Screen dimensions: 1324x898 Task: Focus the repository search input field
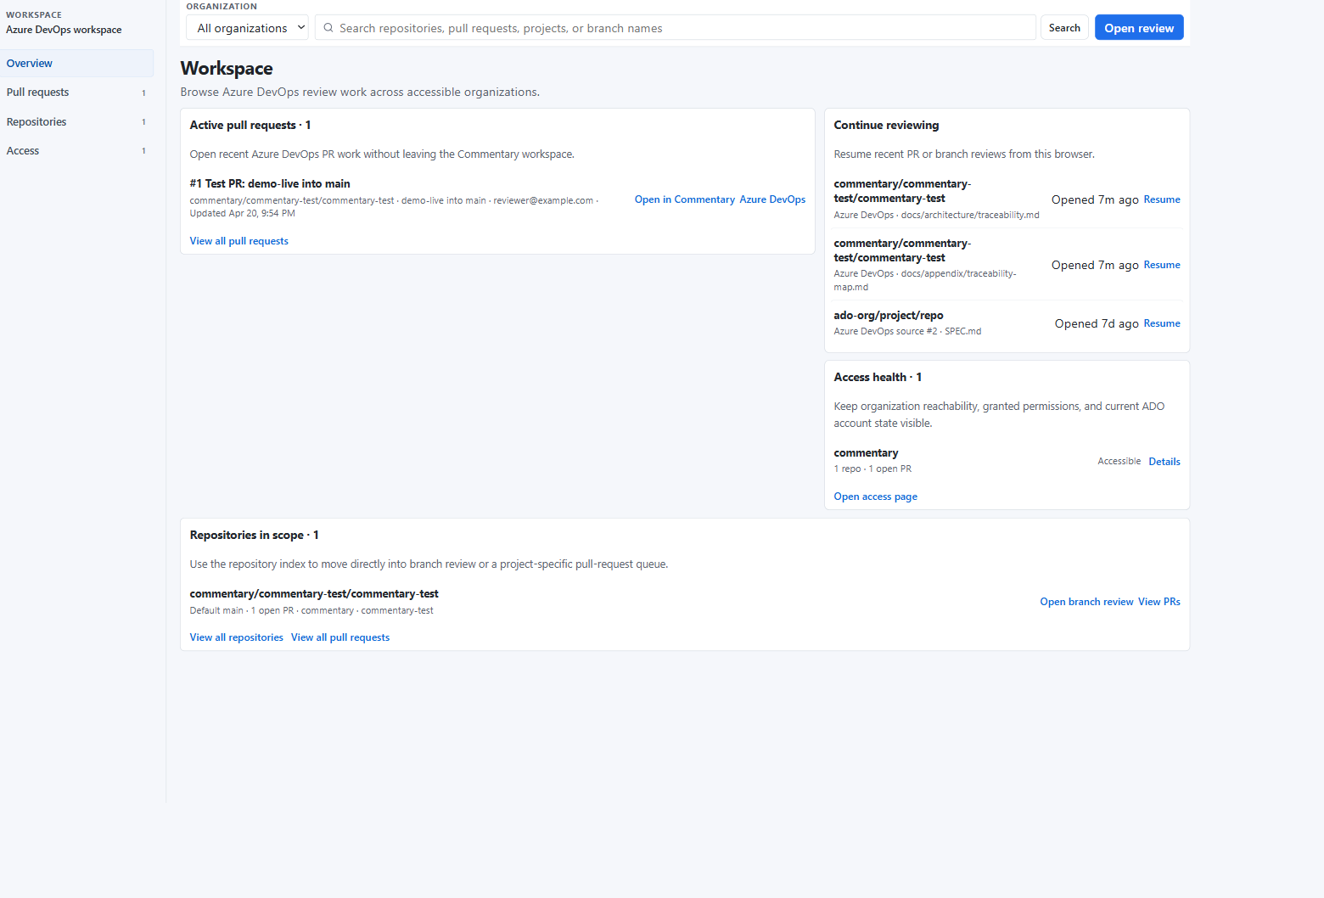(676, 28)
